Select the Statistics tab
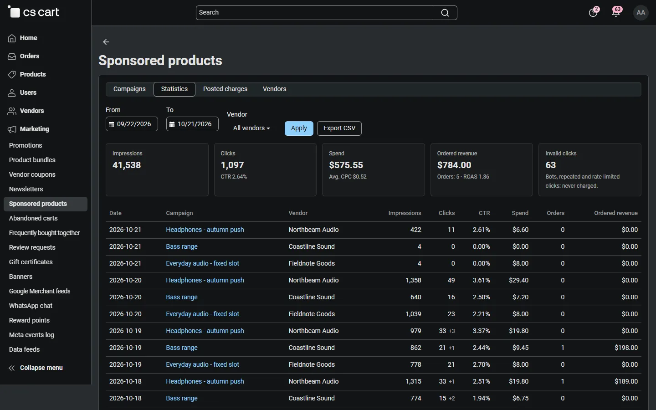 174,89
